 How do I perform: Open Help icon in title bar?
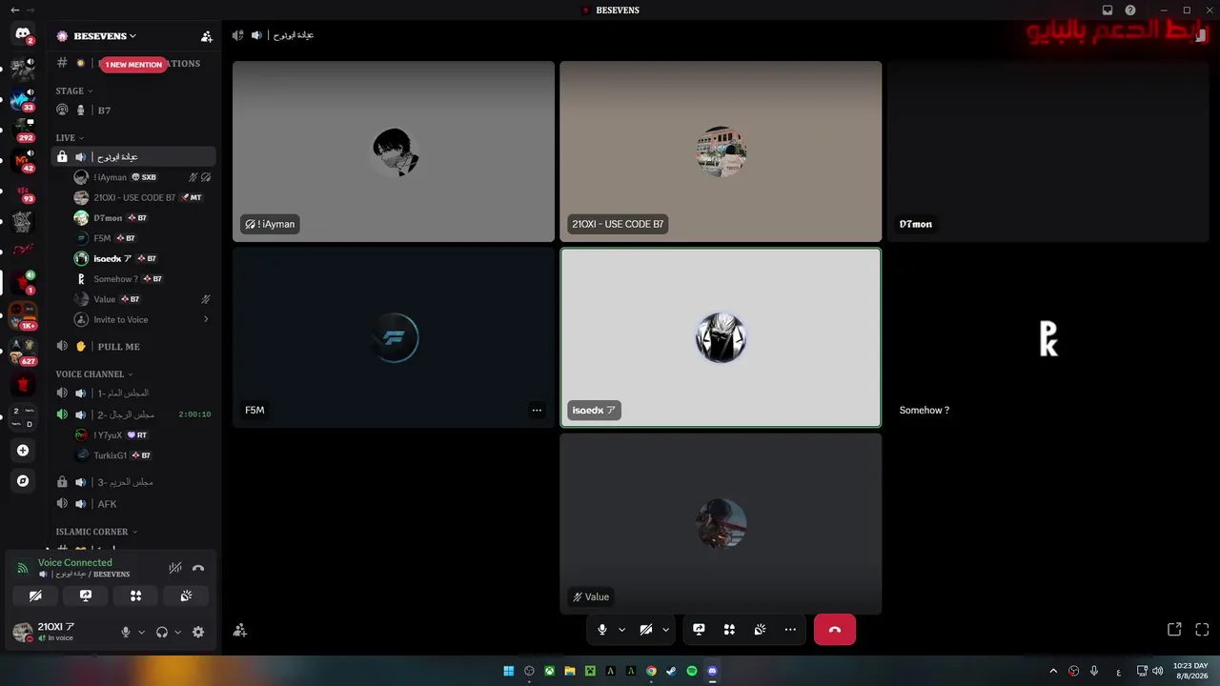1130,10
